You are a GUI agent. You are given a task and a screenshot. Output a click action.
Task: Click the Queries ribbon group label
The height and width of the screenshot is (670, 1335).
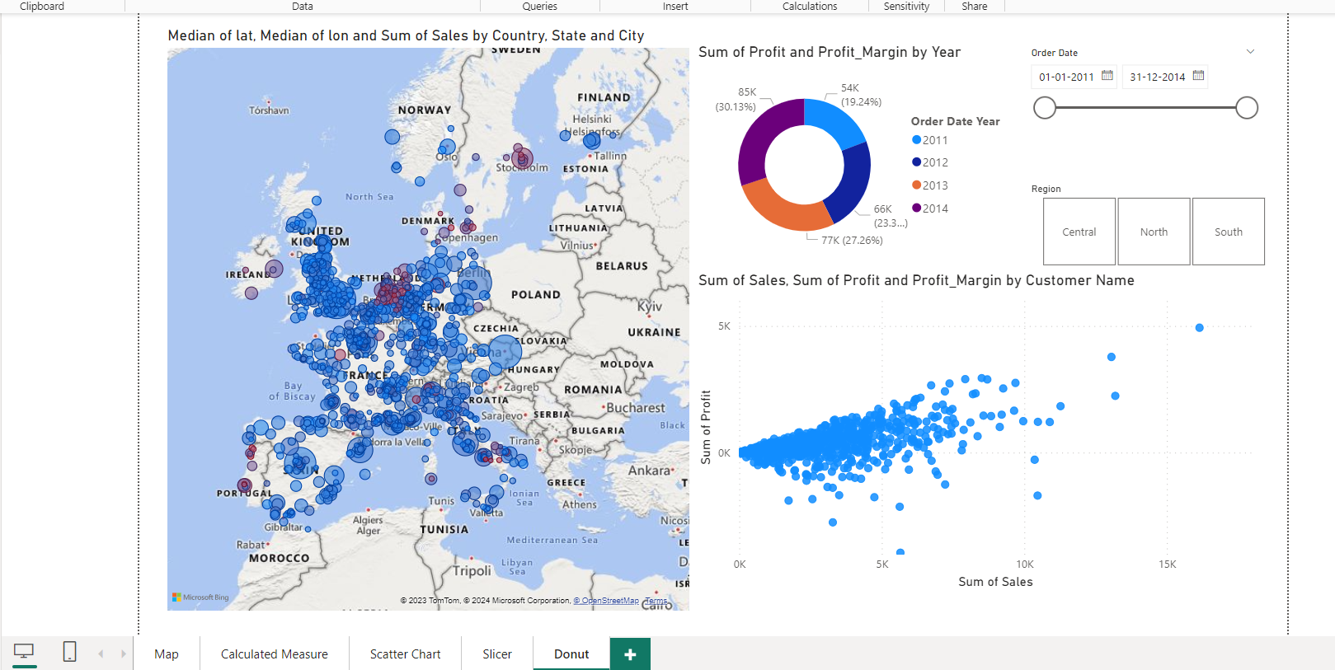539,6
